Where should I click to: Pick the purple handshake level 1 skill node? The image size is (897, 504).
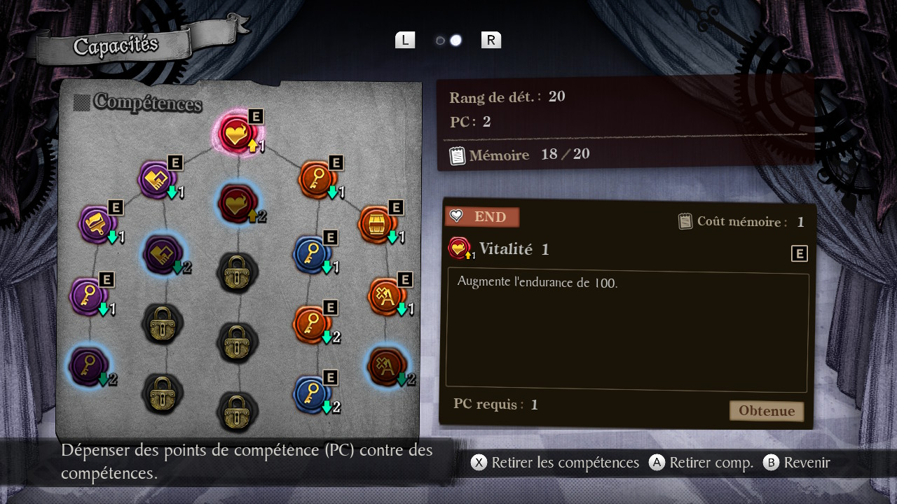(x=158, y=179)
